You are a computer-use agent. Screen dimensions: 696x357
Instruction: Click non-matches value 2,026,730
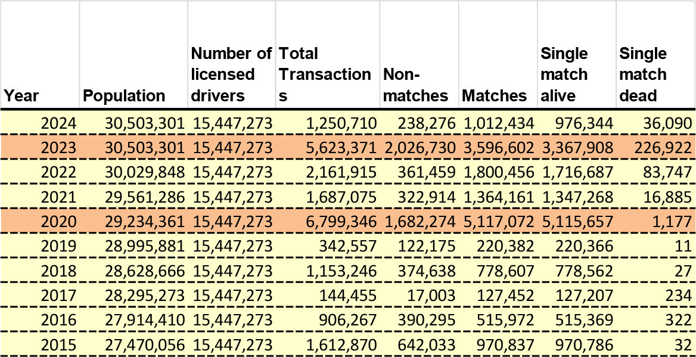420,148
